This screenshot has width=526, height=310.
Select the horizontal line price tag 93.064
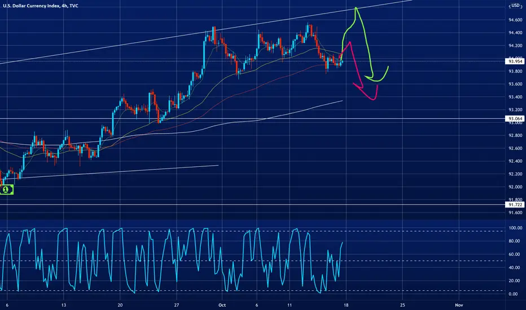coord(515,118)
